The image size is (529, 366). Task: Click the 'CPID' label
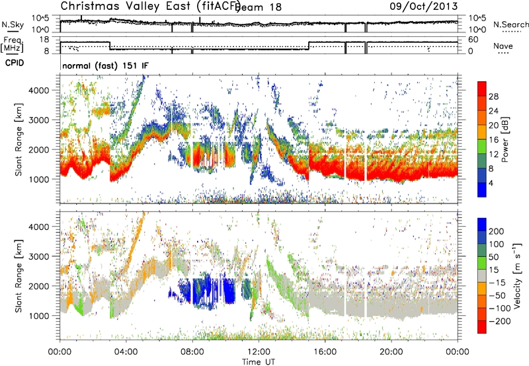15,63
